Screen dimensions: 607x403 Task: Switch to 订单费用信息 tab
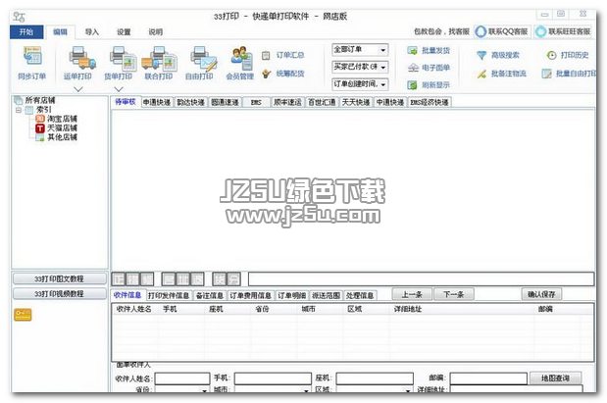251,296
